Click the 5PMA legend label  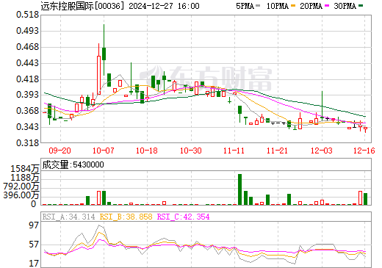point(245,6)
